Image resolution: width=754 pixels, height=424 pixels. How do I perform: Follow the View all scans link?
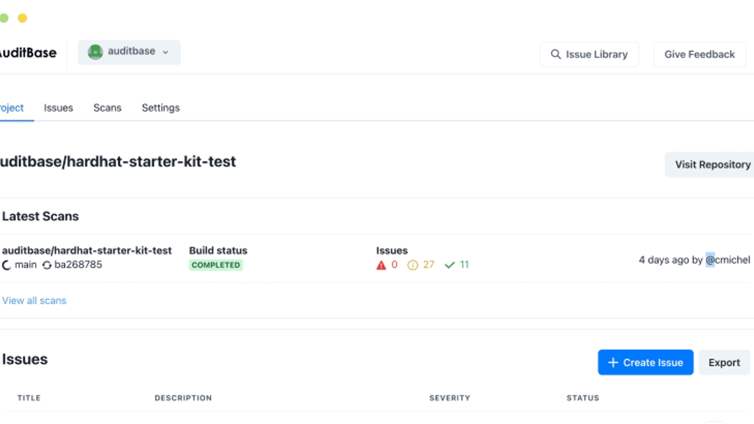34,300
